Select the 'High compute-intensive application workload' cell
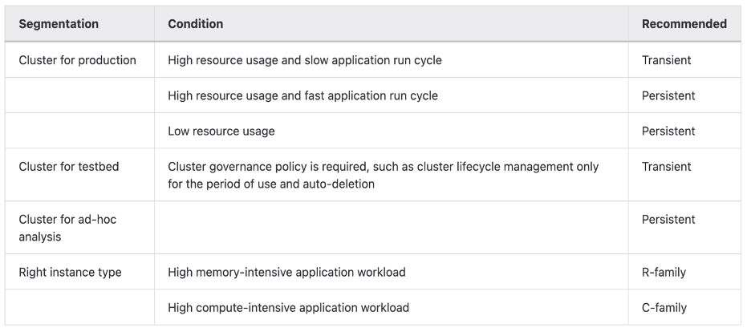This screenshot has width=747, height=332. click(288, 307)
